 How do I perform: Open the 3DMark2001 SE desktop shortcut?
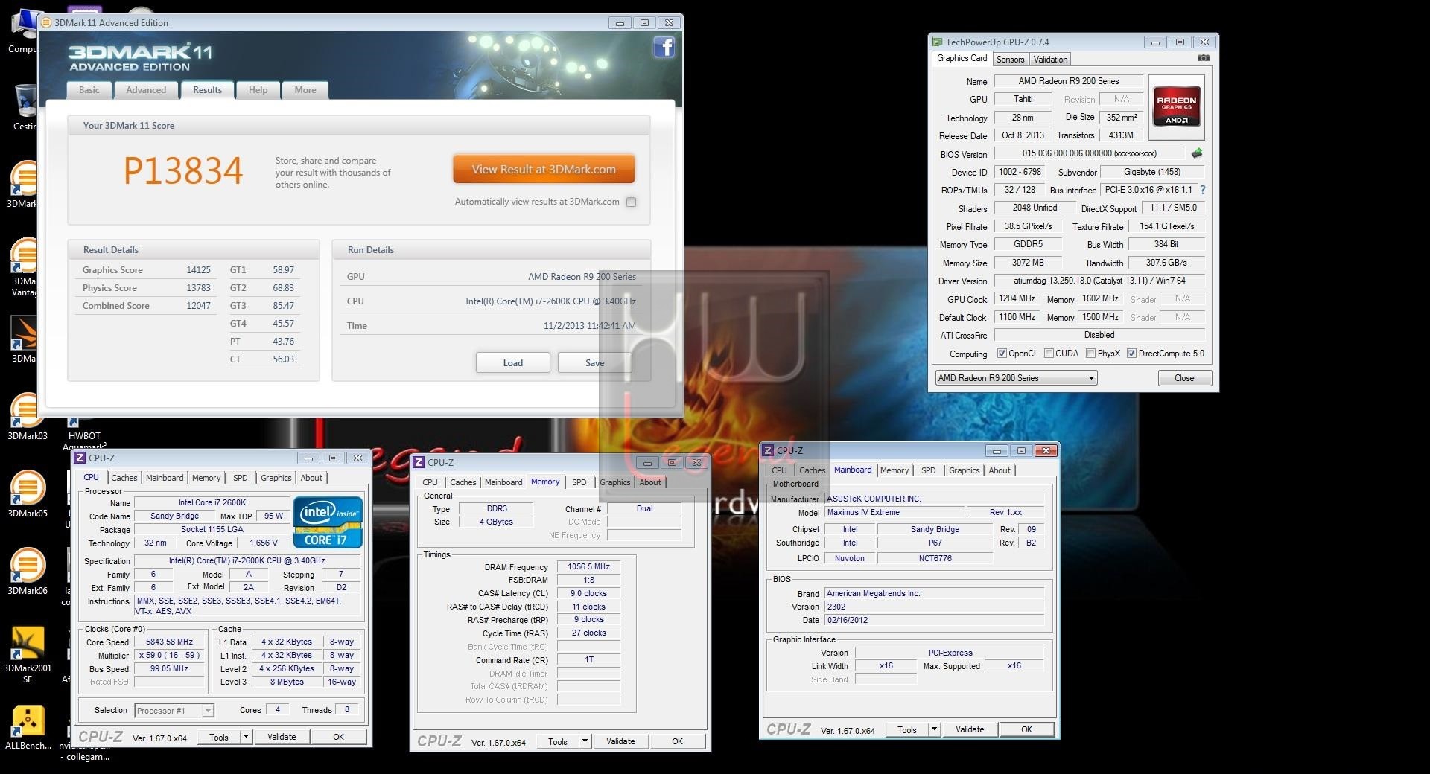pos(28,654)
